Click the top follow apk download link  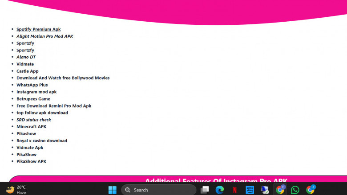(42, 113)
